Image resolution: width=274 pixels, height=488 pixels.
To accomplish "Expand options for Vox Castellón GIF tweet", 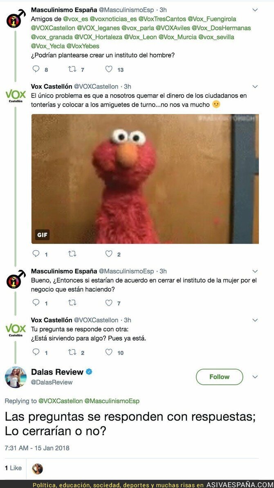I will click(255, 87).
